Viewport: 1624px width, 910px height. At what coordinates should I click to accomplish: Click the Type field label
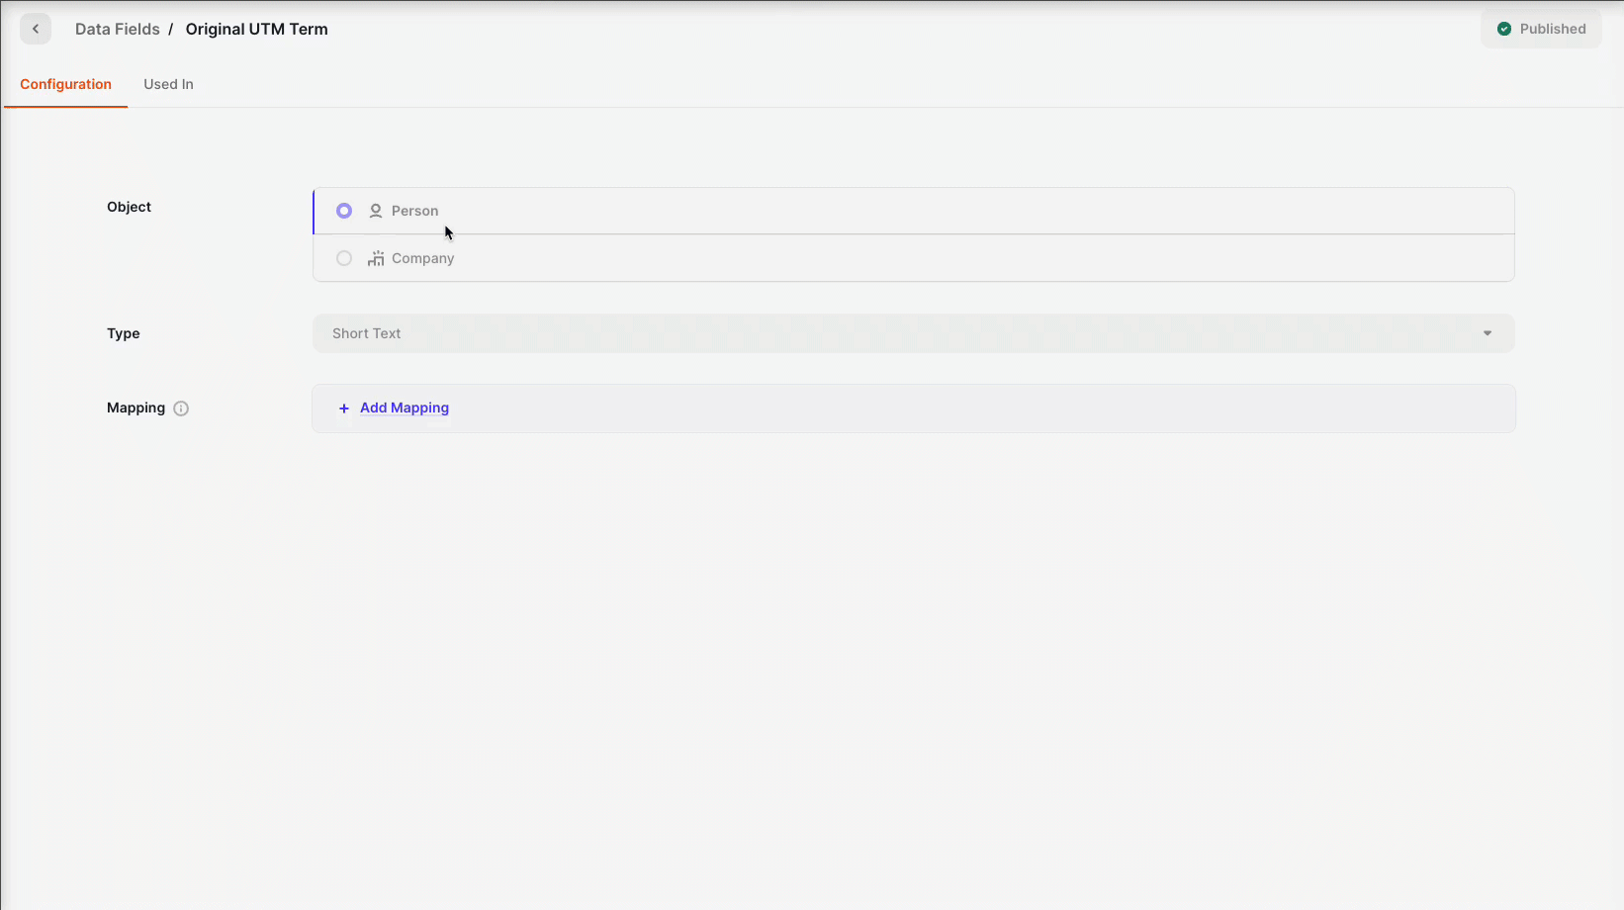click(x=124, y=333)
